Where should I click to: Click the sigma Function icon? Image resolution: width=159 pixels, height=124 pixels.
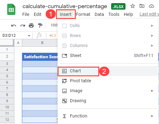[x=64, y=116]
